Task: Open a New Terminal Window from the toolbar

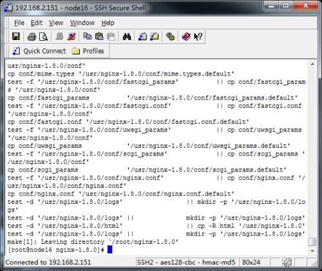Action: [x=142, y=37]
